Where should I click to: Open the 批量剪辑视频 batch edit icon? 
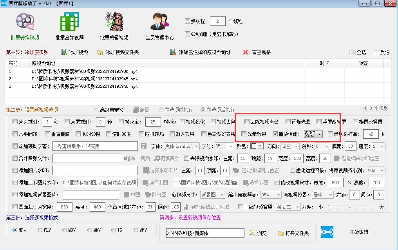(114, 22)
